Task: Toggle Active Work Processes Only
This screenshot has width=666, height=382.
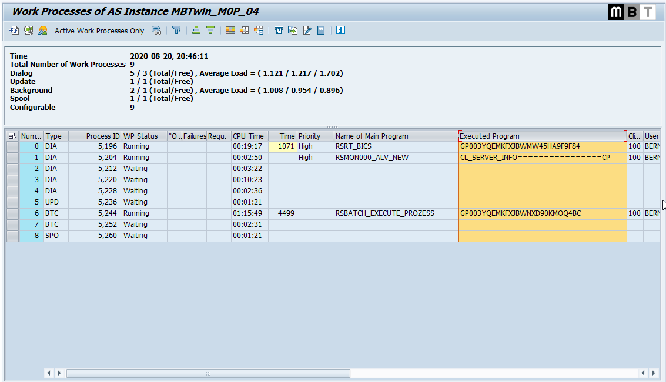Action: (99, 30)
